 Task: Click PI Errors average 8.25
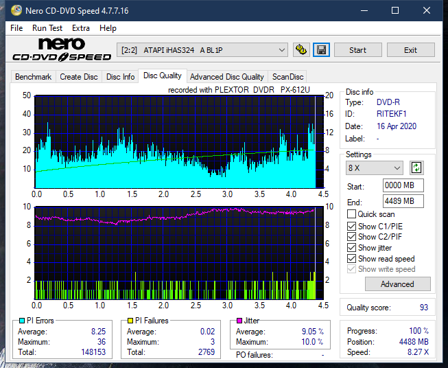point(98,332)
